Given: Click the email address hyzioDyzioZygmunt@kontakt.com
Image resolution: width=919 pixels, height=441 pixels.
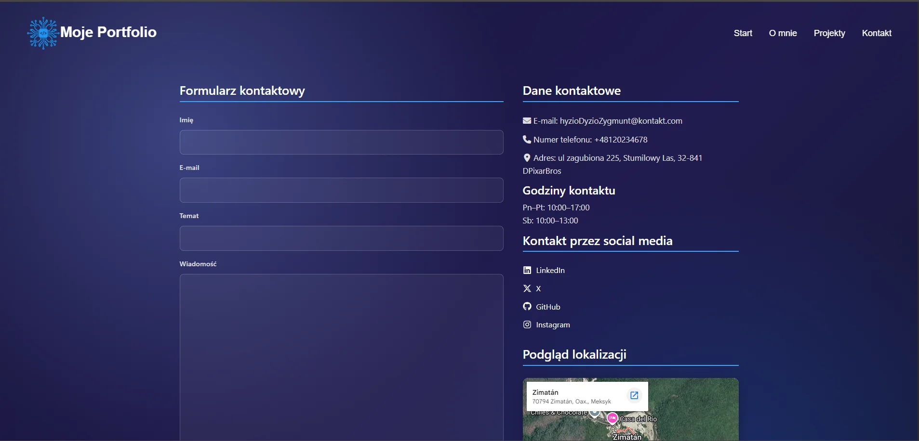Looking at the screenshot, I should tap(621, 121).
